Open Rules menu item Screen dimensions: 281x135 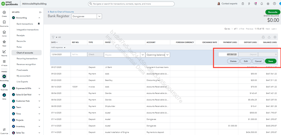click(x=19, y=47)
